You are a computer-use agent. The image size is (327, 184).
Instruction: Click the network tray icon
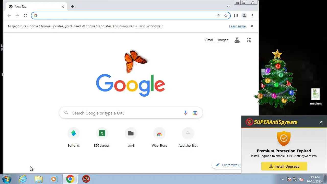click(295, 179)
